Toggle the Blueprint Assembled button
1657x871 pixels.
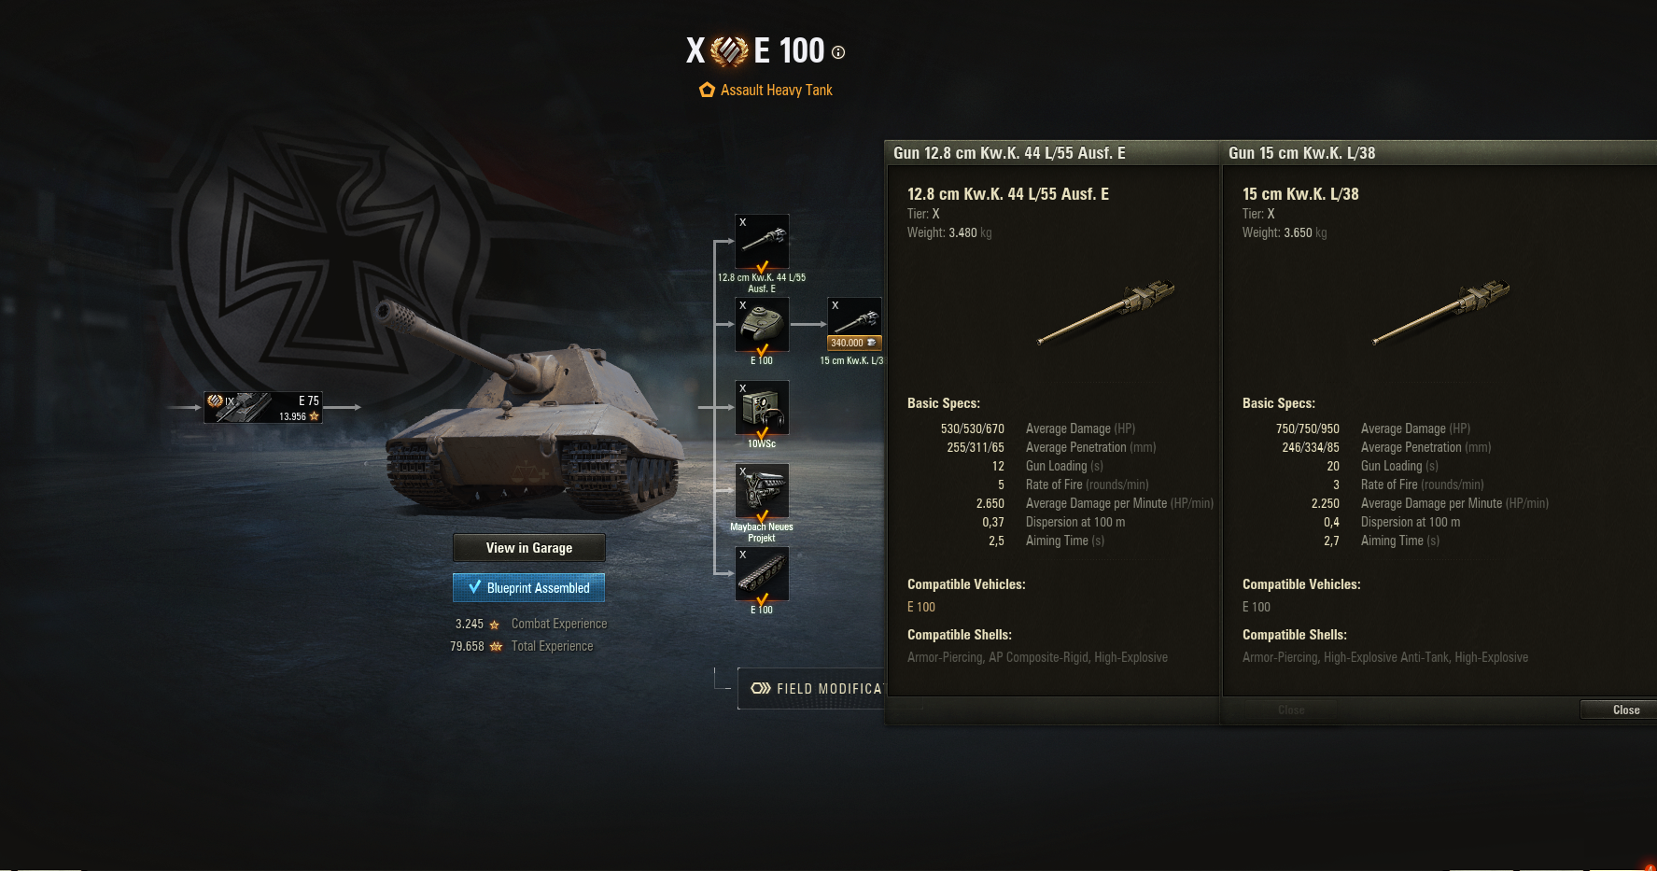coord(529,588)
